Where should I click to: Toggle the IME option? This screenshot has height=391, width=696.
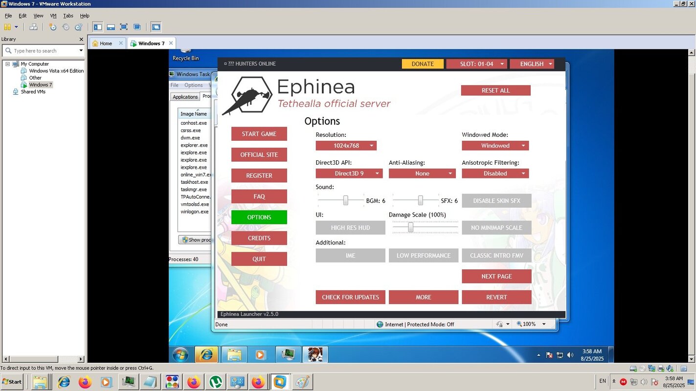click(350, 256)
